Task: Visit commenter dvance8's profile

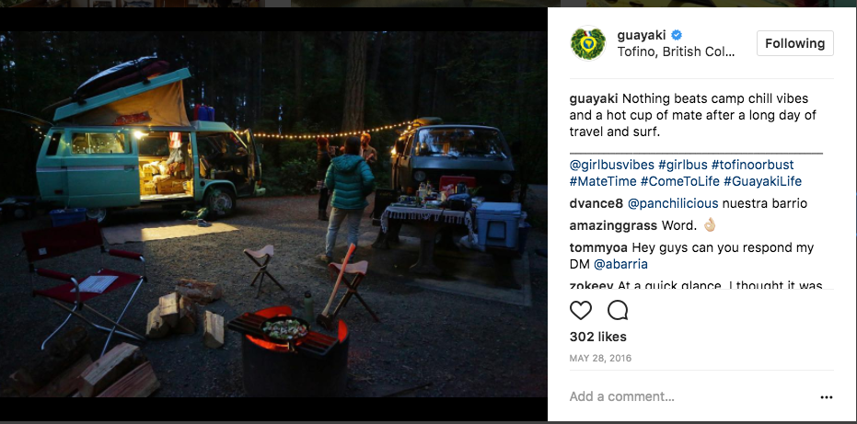Action: point(596,203)
